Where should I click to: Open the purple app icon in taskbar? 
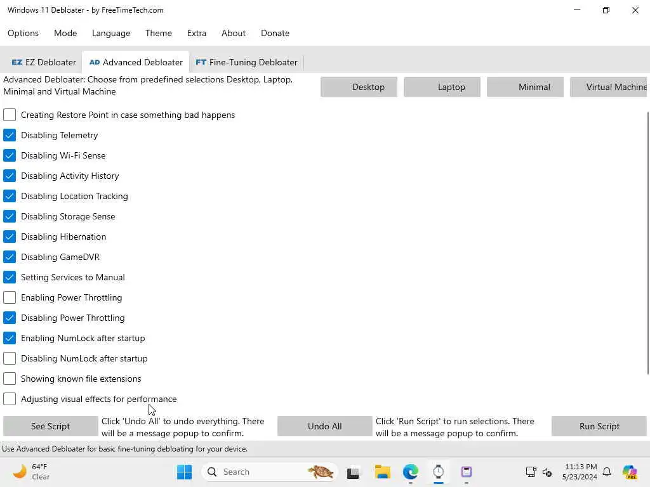(467, 472)
